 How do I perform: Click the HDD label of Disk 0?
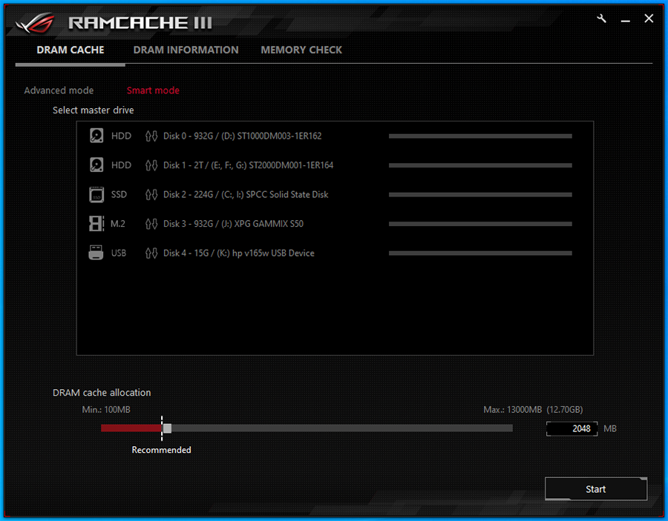121,136
